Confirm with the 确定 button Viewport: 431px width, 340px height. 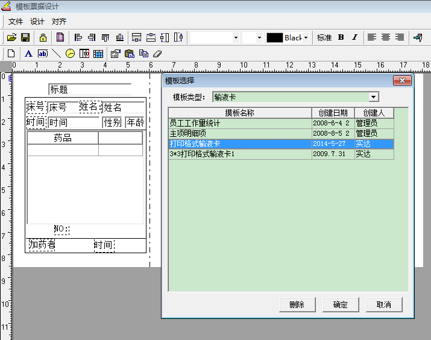(x=341, y=304)
